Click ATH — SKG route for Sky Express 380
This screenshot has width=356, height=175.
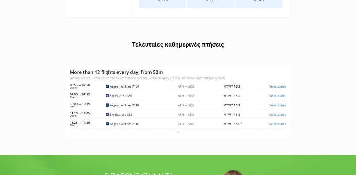tap(186, 96)
